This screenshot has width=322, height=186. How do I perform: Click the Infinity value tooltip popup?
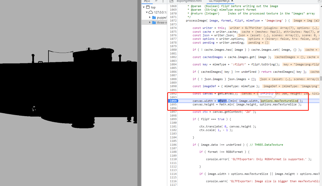tap(267, 93)
